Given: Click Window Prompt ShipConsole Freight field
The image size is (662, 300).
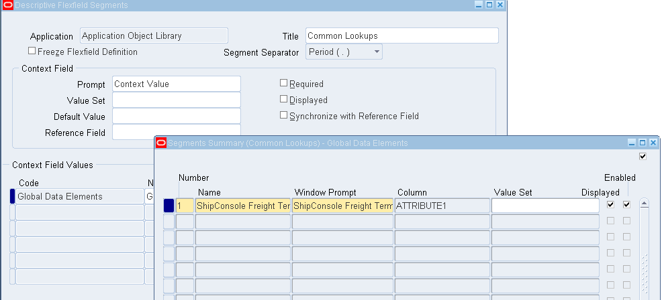Looking at the screenshot, I should coord(342,206).
